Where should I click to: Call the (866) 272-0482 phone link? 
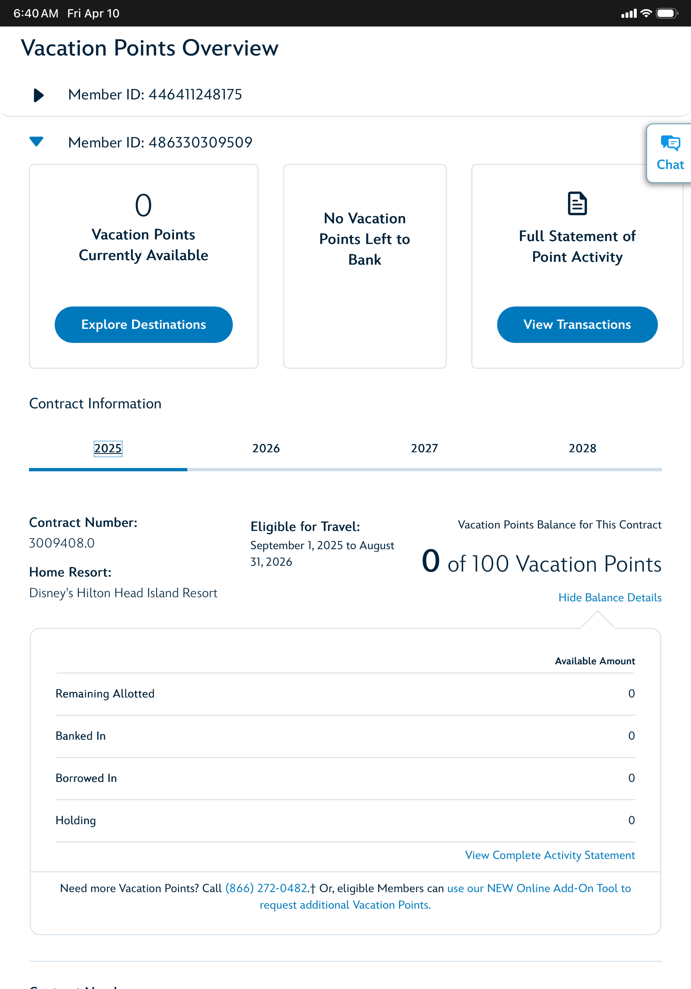(x=266, y=888)
